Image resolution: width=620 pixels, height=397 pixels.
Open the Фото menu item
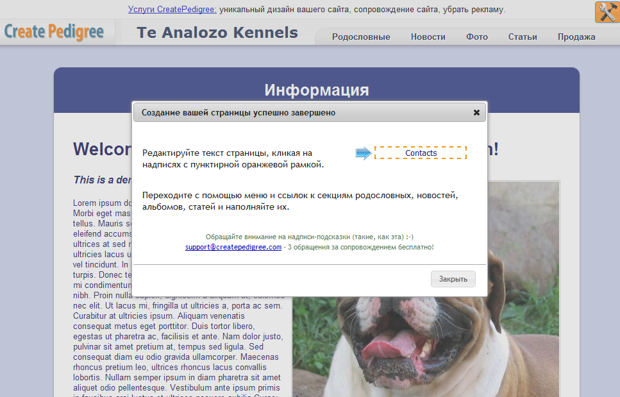tap(477, 37)
